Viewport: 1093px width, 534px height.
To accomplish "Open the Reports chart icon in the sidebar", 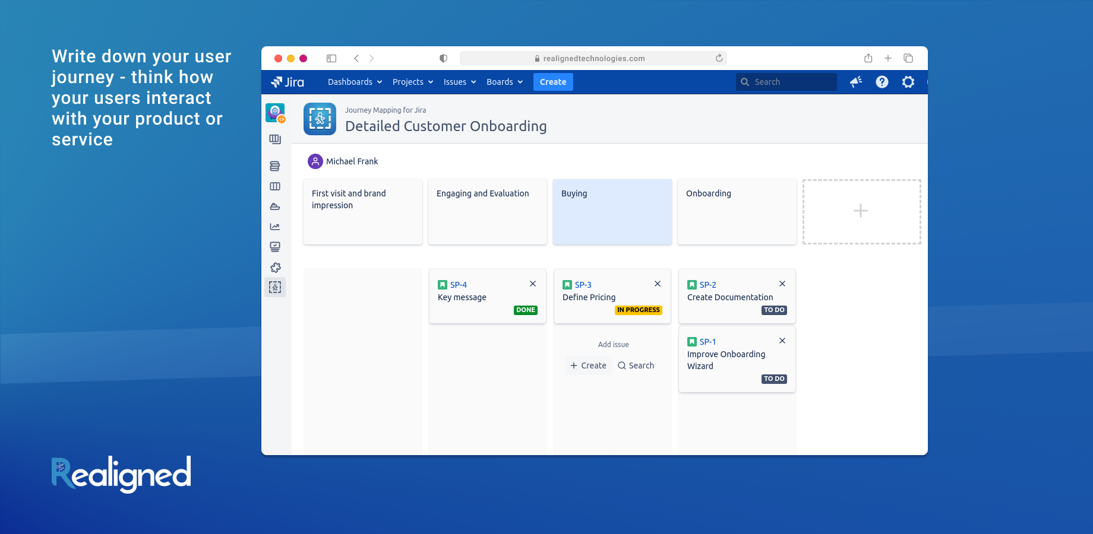I will point(275,227).
